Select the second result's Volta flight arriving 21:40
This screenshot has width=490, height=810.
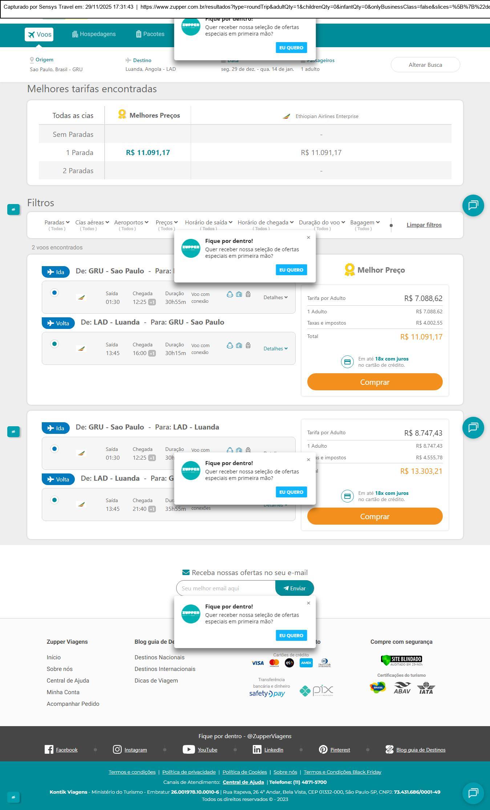[54, 500]
